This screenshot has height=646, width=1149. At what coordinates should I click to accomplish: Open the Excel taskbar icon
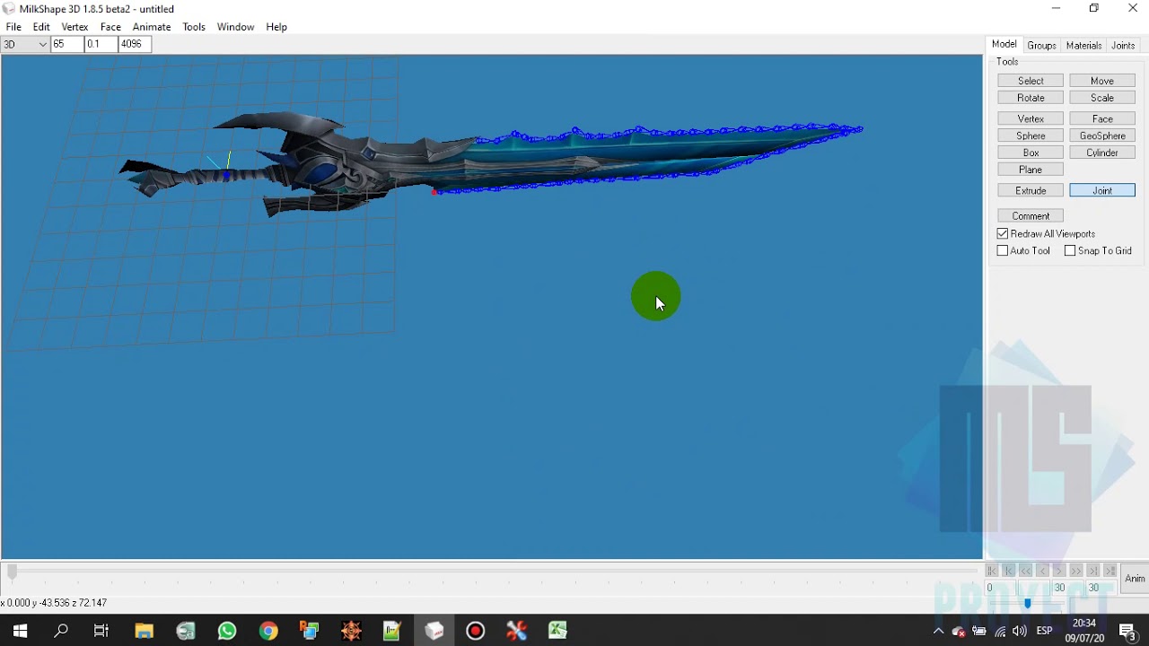(558, 631)
